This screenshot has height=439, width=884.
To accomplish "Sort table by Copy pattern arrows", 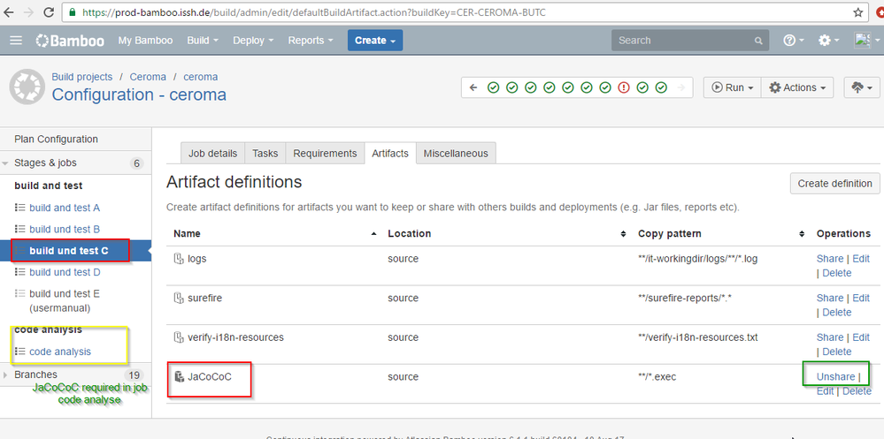I will (x=802, y=233).
